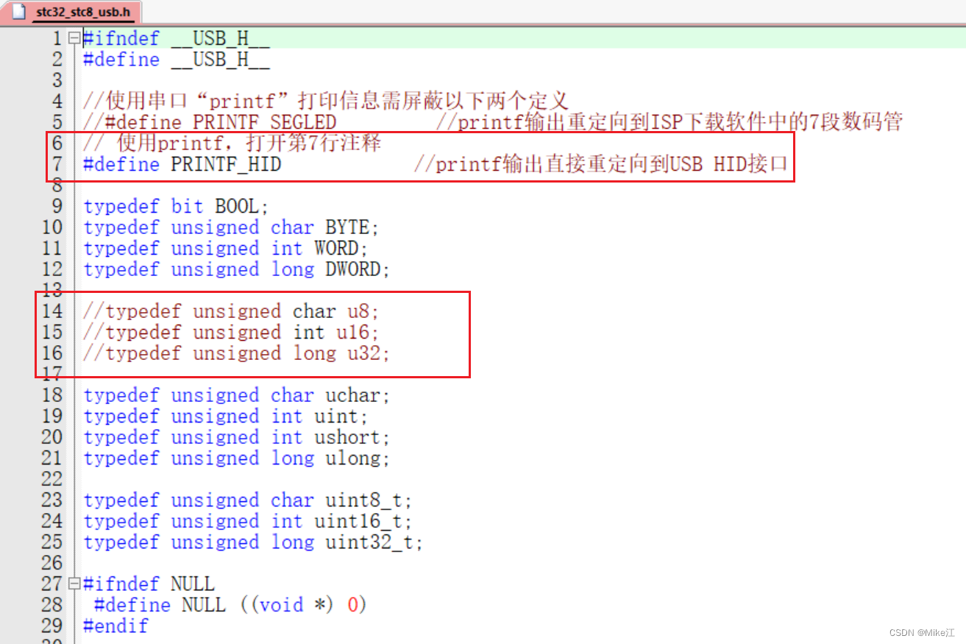Image resolution: width=966 pixels, height=644 pixels.
Task: Click commented 'typedef unsigned char u8;' line
Action: click(x=232, y=311)
